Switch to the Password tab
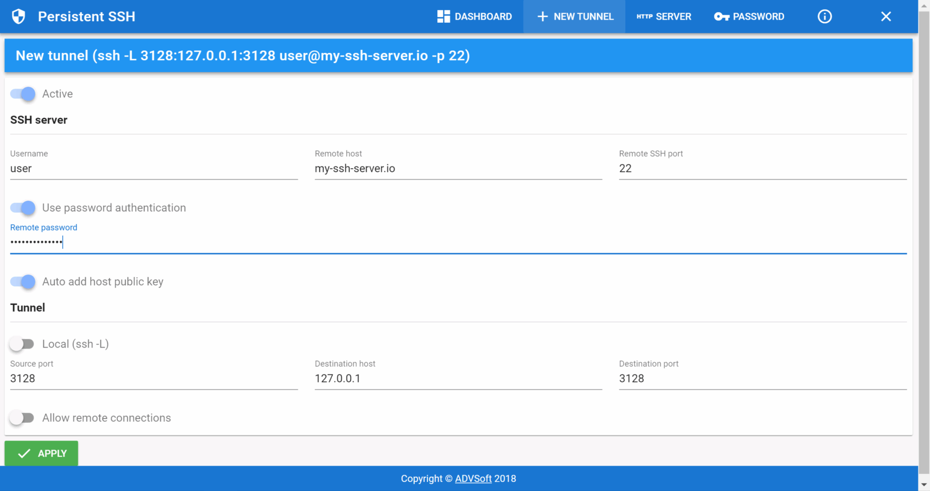 tap(749, 16)
